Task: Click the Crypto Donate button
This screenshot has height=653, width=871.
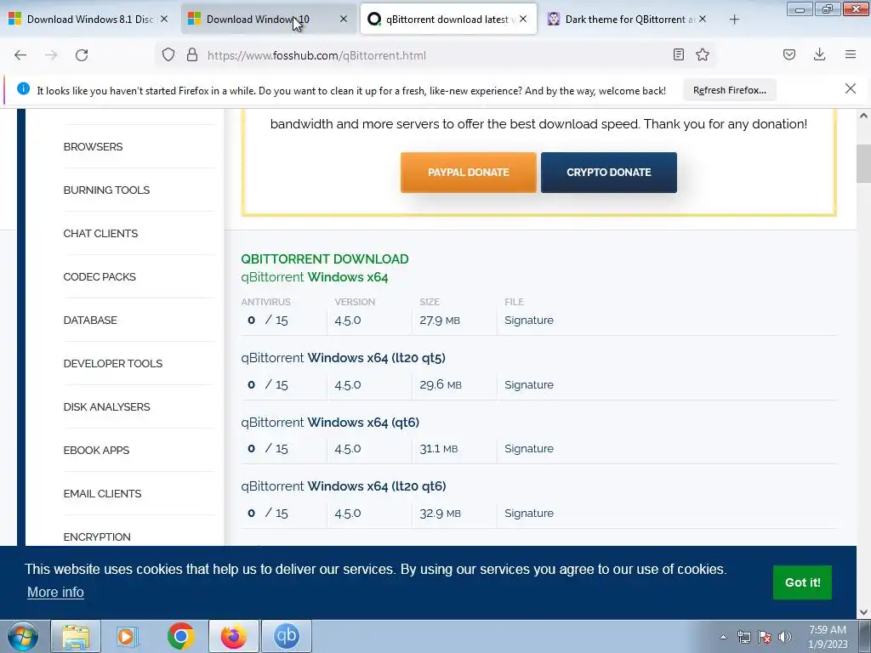Action: click(609, 173)
